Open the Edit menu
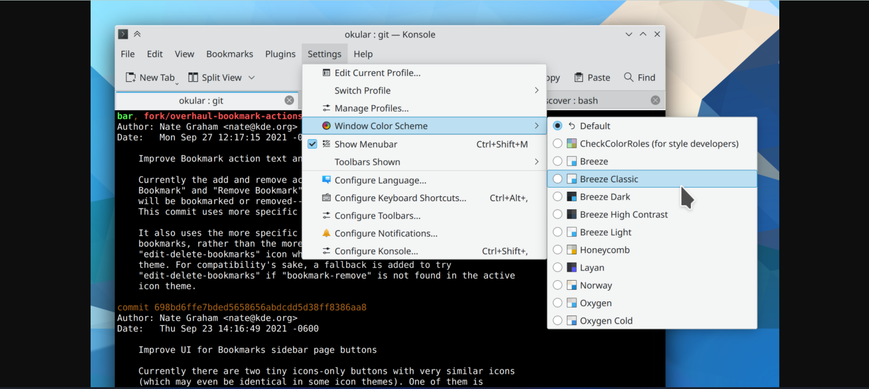This screenshot has height=389, width=869. click(154, 54)
